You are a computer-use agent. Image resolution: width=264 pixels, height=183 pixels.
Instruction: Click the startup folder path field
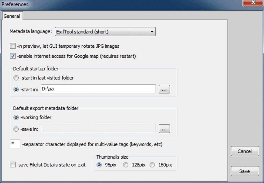point(98,89)
